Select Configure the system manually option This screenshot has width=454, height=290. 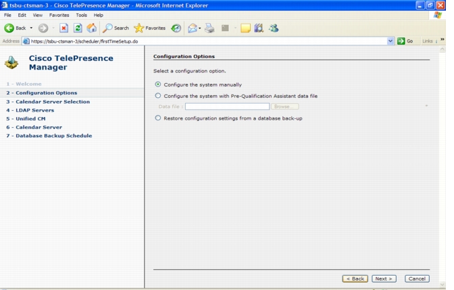pos(158,84)
